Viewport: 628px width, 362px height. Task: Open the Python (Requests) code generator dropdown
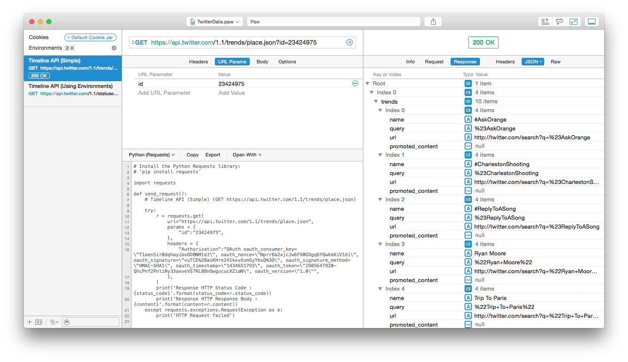tap(151, 155)
